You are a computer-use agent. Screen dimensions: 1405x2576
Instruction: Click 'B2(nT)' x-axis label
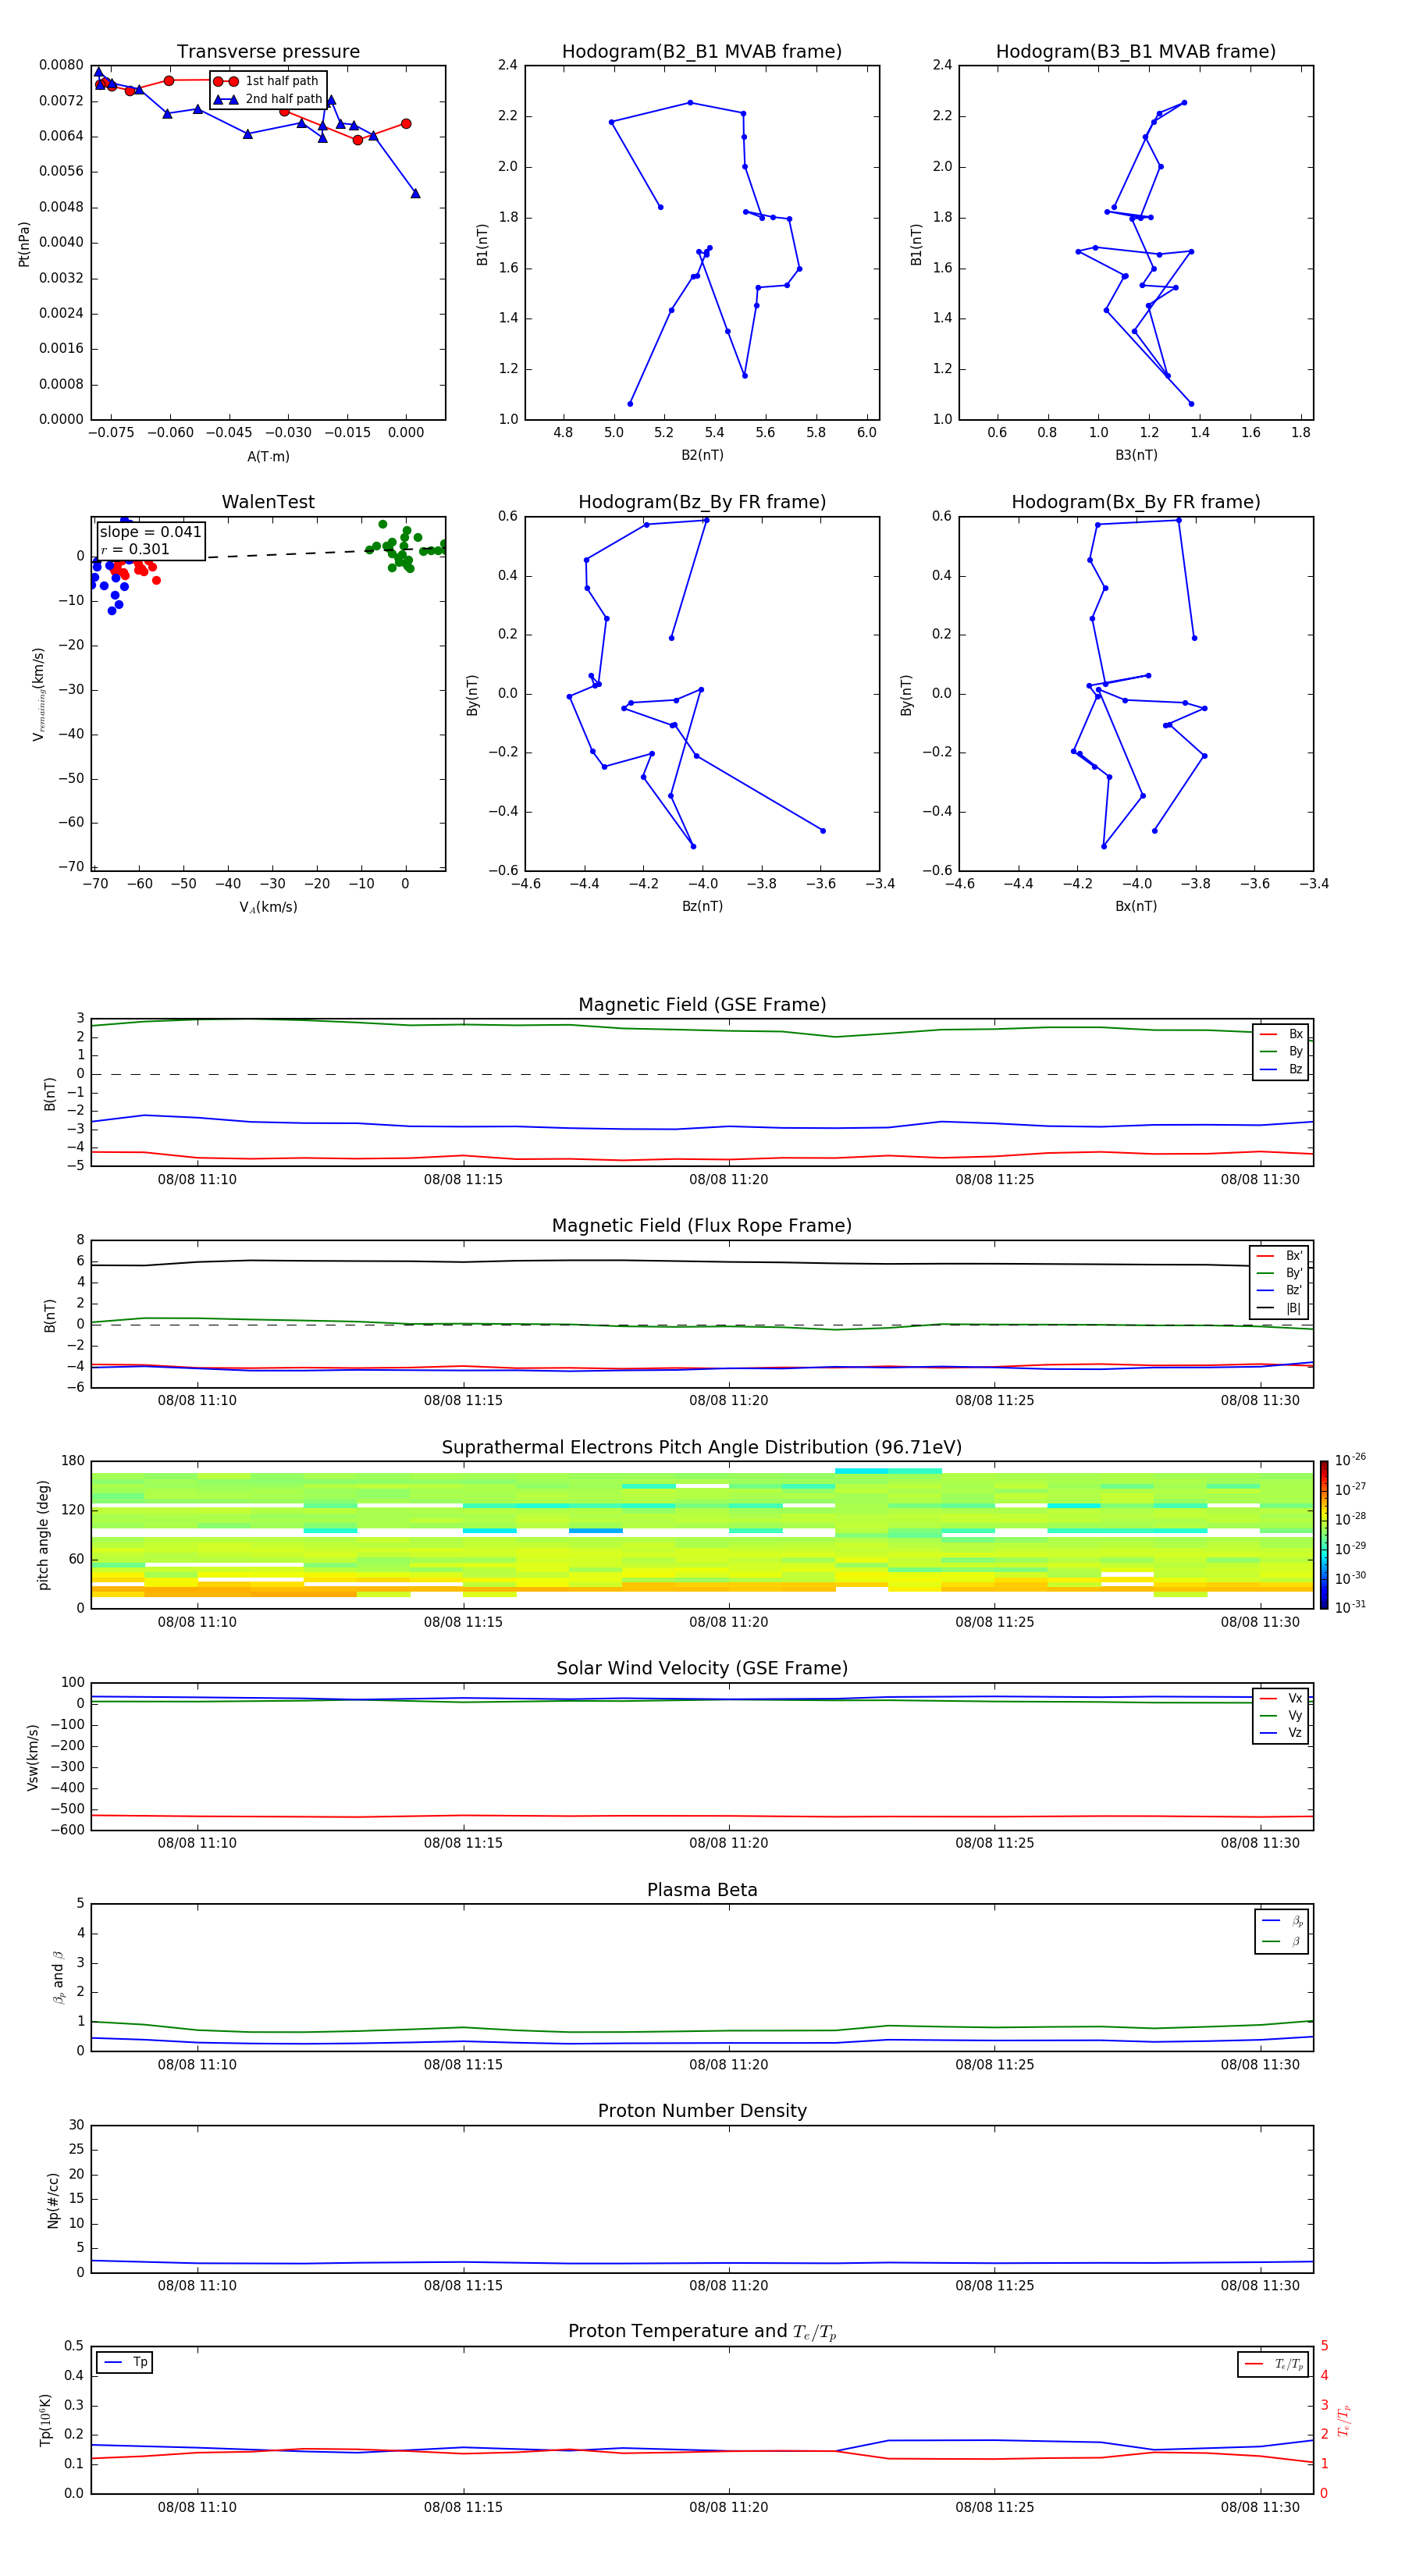pyautogui.click(x=702, y=455)
